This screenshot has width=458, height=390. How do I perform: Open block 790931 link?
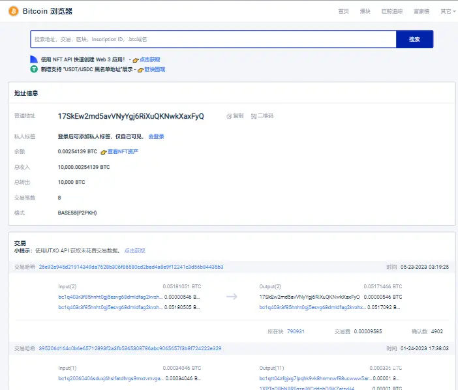click(296, 331)
